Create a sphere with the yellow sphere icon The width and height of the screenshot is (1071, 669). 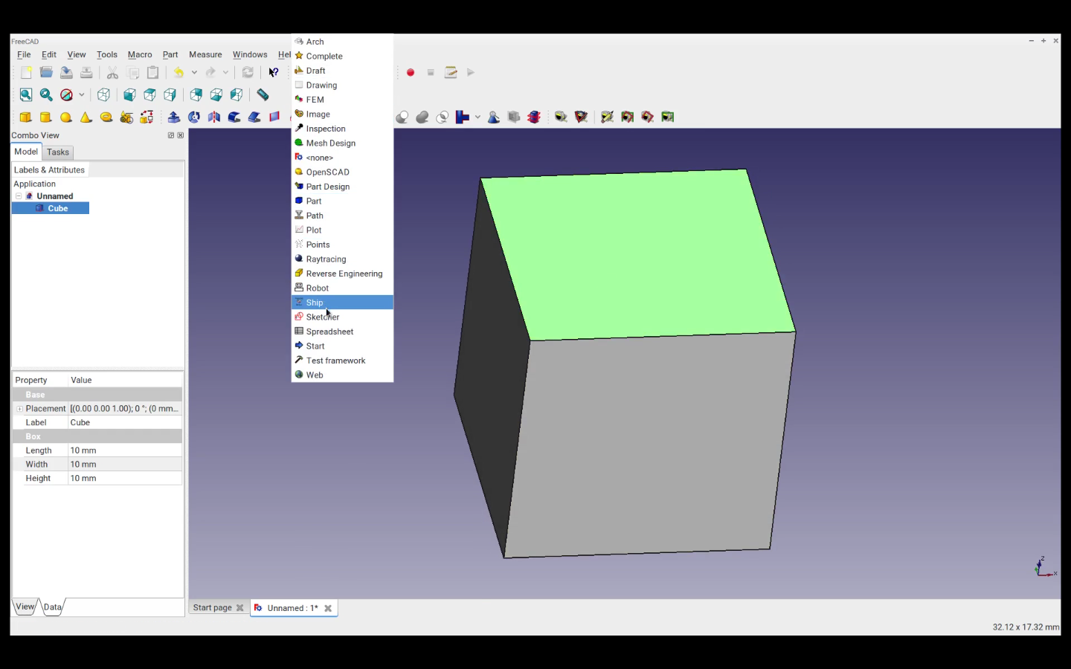pyautogui.click(x=66, y=117)
